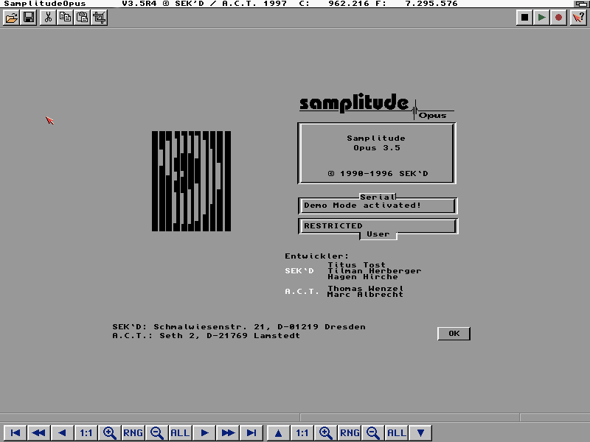Fast rewind the view with double-left arrows
Image resolution: width=590 pixels, height=442 pixels.
[x=39, y=432]
